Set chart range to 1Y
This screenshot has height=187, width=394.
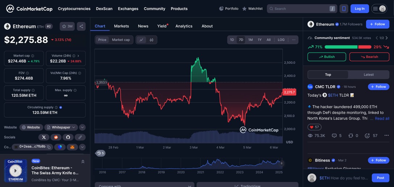260,40
